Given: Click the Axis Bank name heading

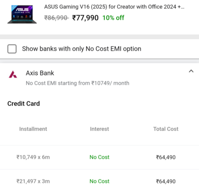Looking at the screenshot, I should pos(40,73).
